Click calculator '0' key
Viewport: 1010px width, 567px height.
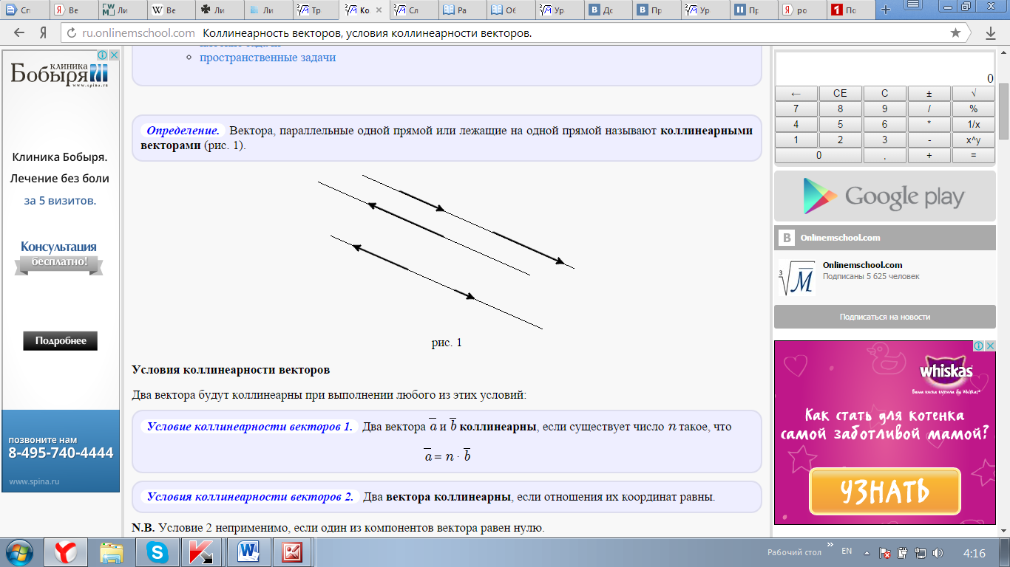click(818, 156)
